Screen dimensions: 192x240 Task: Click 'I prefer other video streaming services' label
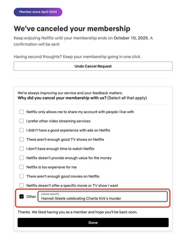(58, 121)
